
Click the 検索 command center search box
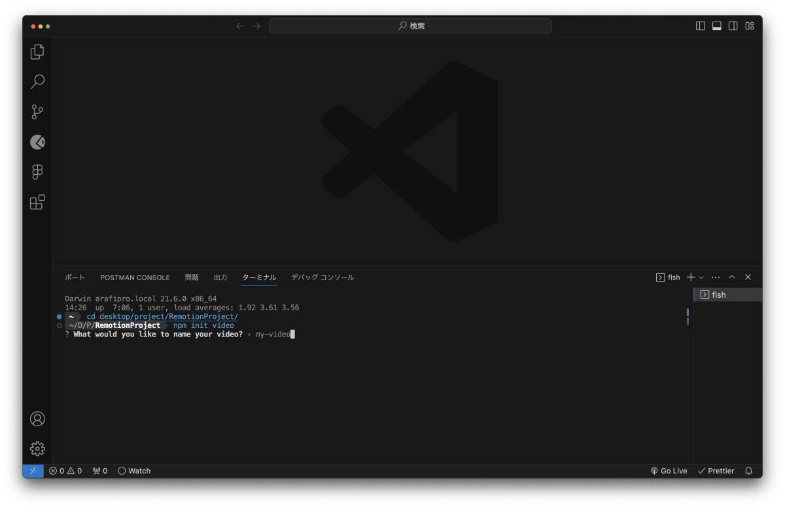[x=410, y=26]
